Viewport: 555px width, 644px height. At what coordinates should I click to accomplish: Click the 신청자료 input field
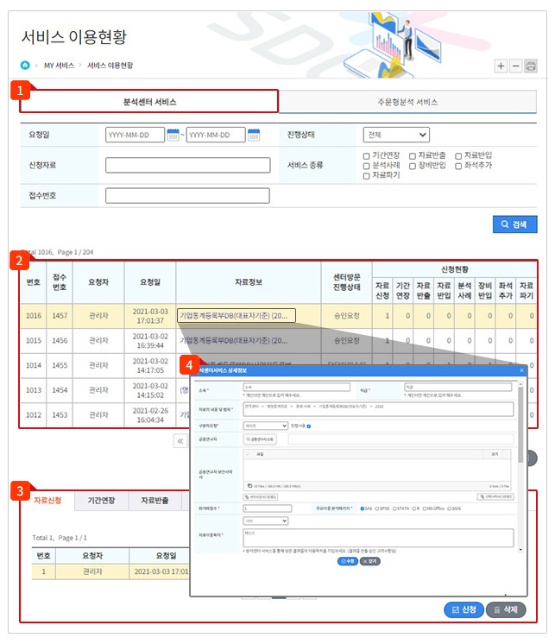point(187,165)
